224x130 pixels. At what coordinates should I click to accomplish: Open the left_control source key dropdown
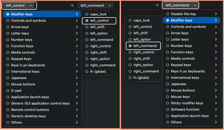point(19,5)
